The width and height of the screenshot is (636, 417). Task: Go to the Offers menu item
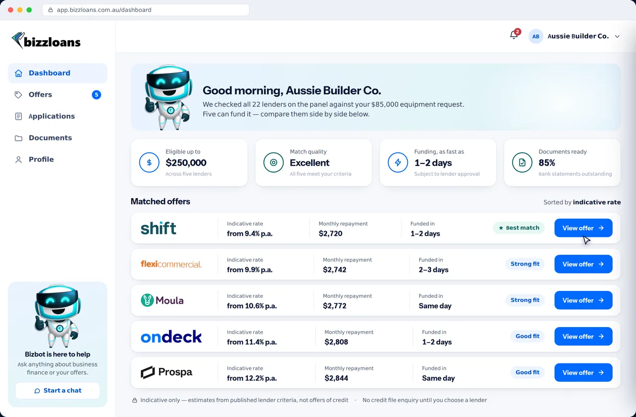[x=58, y=95]
